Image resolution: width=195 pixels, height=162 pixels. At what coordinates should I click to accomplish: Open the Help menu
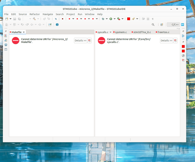click(100, 14)
